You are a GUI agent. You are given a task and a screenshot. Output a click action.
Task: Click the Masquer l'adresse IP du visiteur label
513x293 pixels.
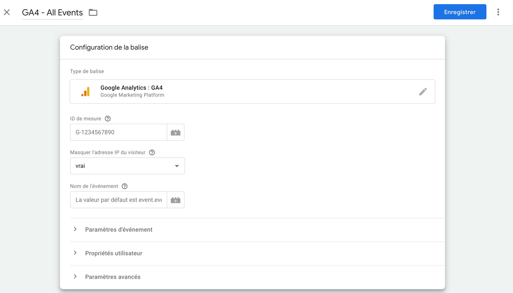(x=108, y=152)
